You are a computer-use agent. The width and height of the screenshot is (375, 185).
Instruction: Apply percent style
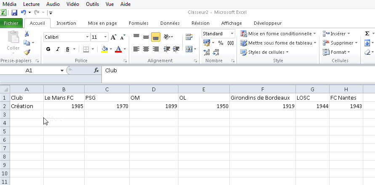point(221,43)
